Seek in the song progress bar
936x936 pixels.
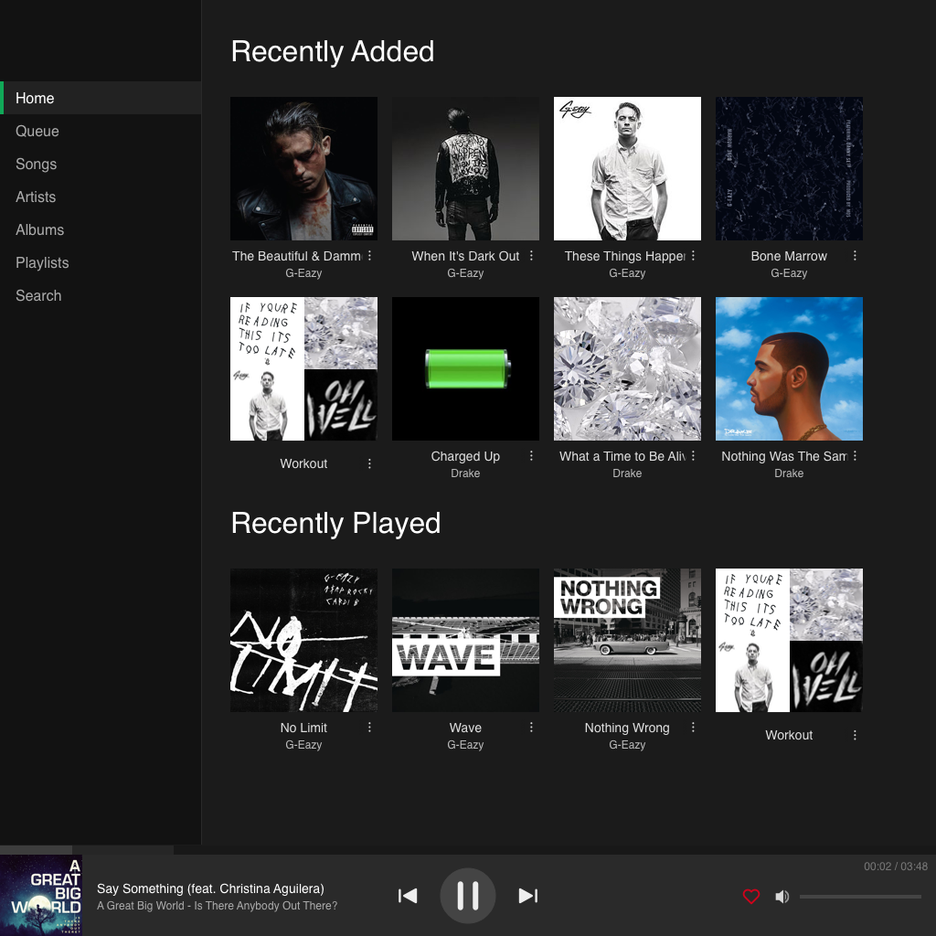468,849
